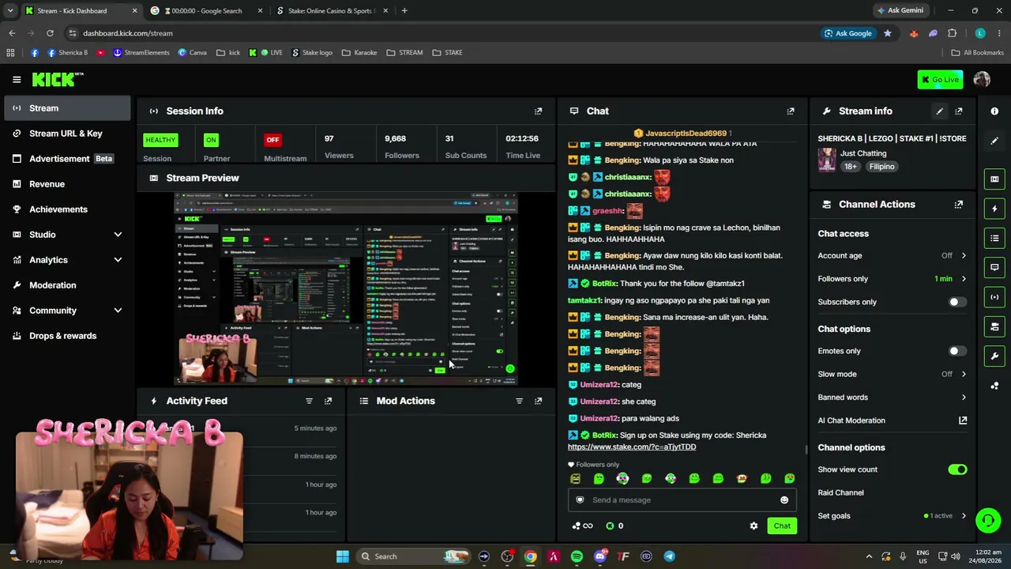Toggle the lightning bolt Activity widget icon
The image size is (1011, 569).
pyautogui.click(x=994, y=209)
